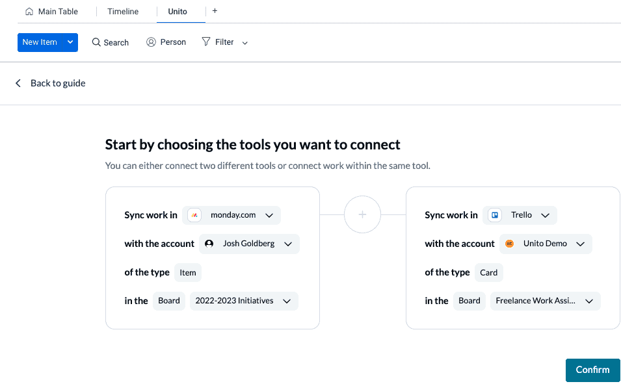Viewport: 621px width, 384px height.
Task: Click Josh Goldberg avatar icon
Action: [209, 244]
